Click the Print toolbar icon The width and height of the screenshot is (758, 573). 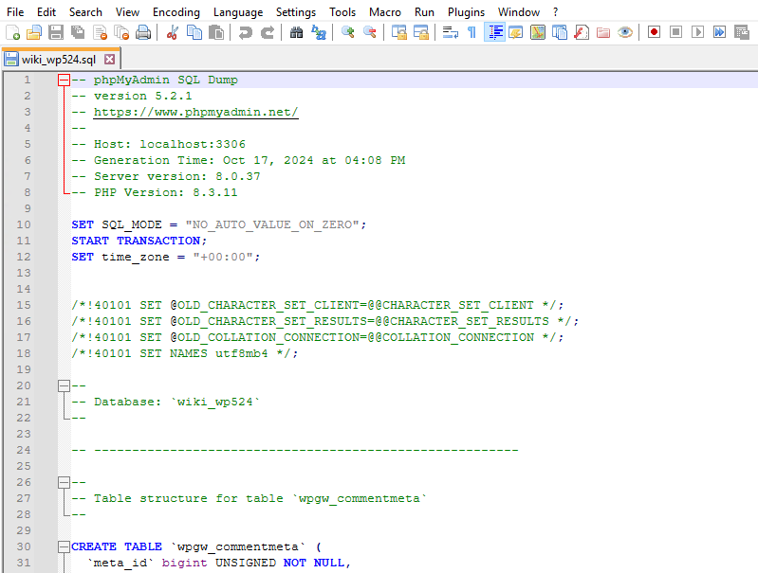[x=143, y=32]
